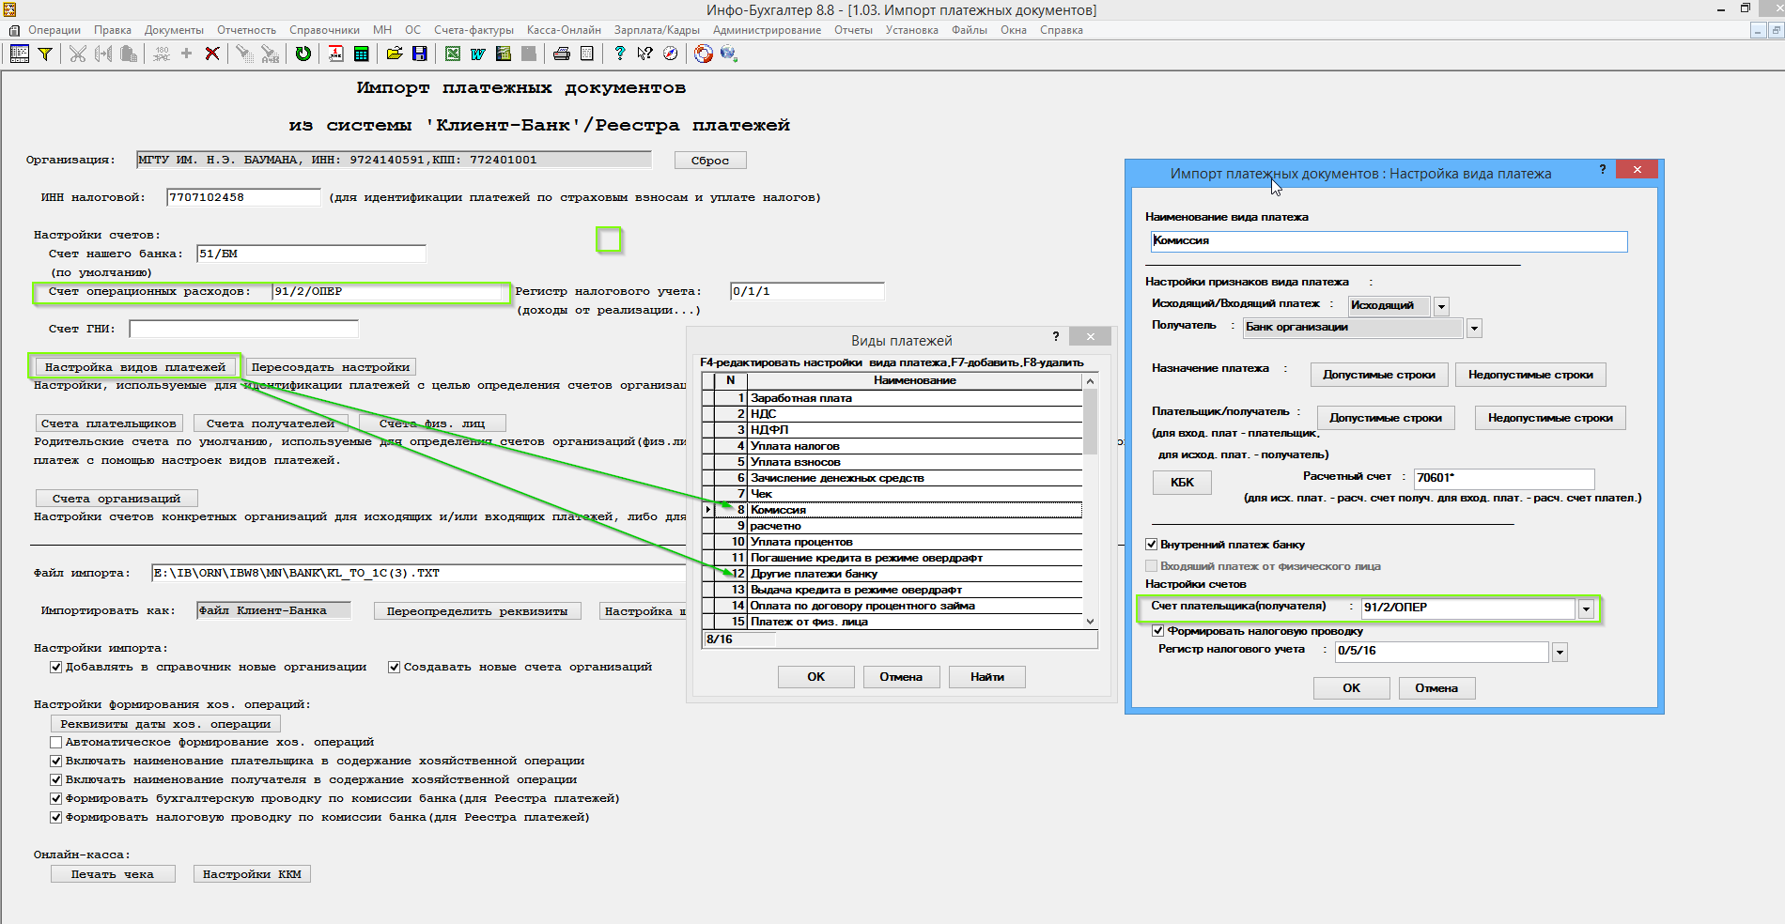
Task: Click 'Переопределить реквизиты' button
Action: tap(477, 611)
